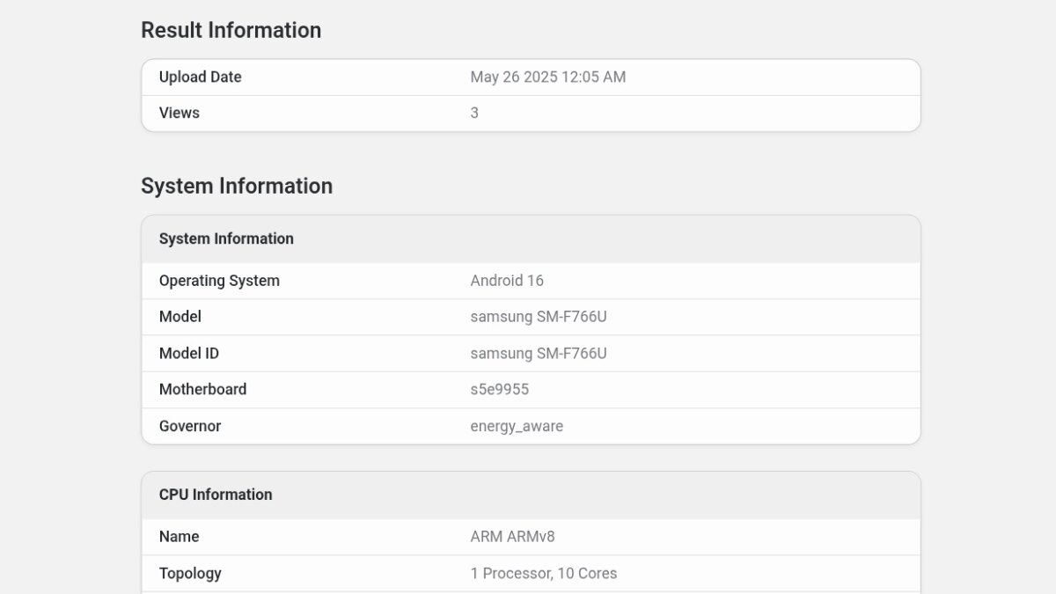Click the samsung SM-F766U value in Model row
The height and width of the screenshot is (594, 1056).
click(538, 317)
